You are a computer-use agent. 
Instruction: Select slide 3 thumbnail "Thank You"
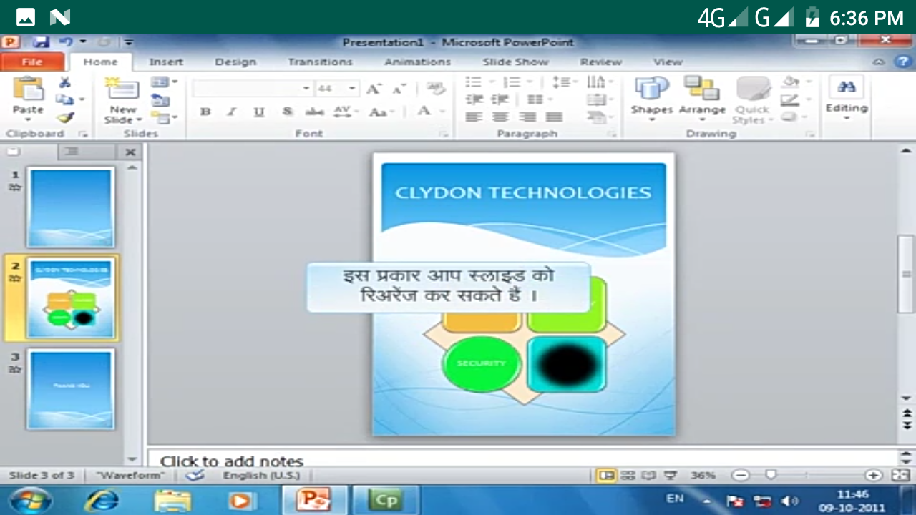tap(71, 389)
